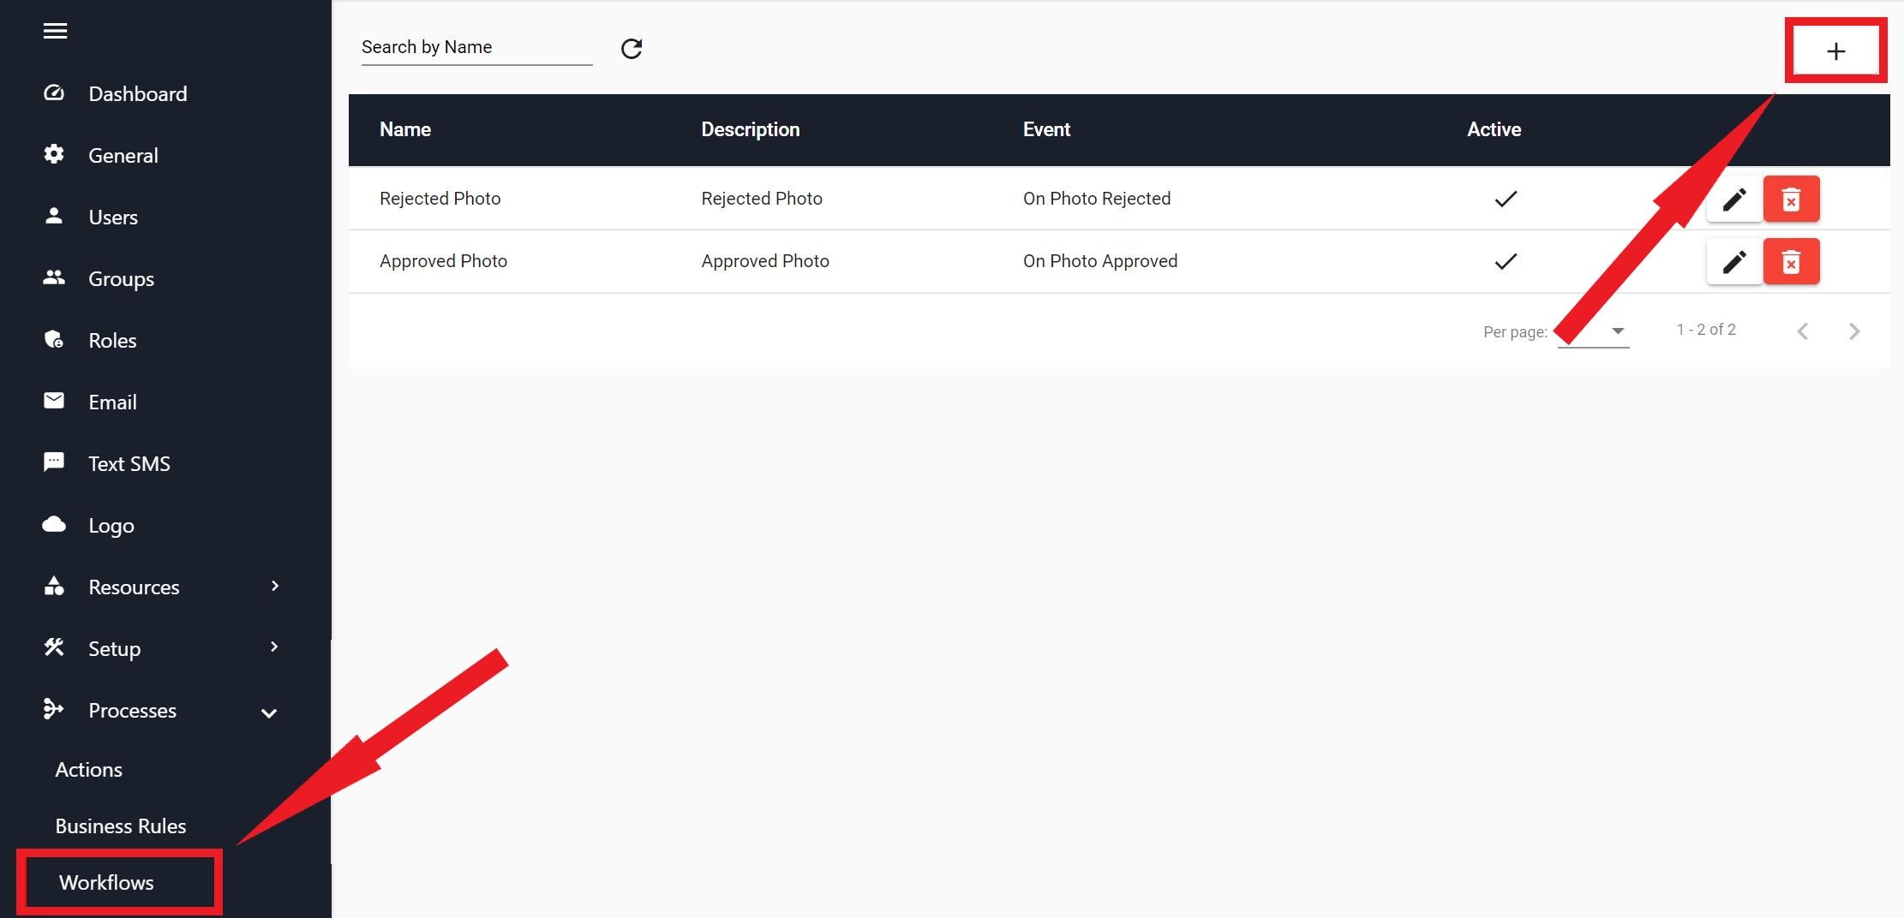Sort by the Active column header
The width and height of the screenshot is (1904, 918).
coord(1494,129)
